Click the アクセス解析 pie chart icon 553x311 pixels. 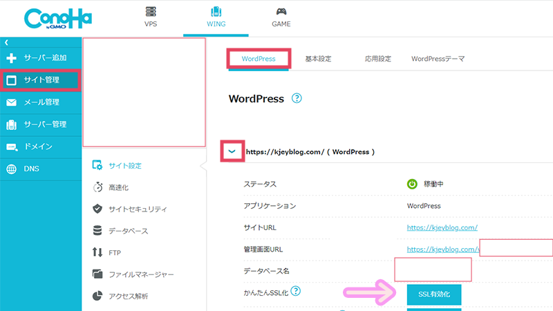coord(97,296)
